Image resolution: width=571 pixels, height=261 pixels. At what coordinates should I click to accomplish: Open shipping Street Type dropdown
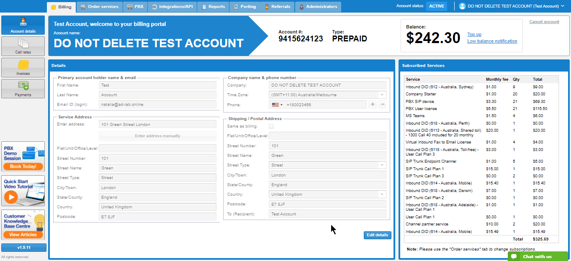click(x=382, y=165)
